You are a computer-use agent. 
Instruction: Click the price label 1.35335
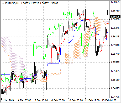115,71
